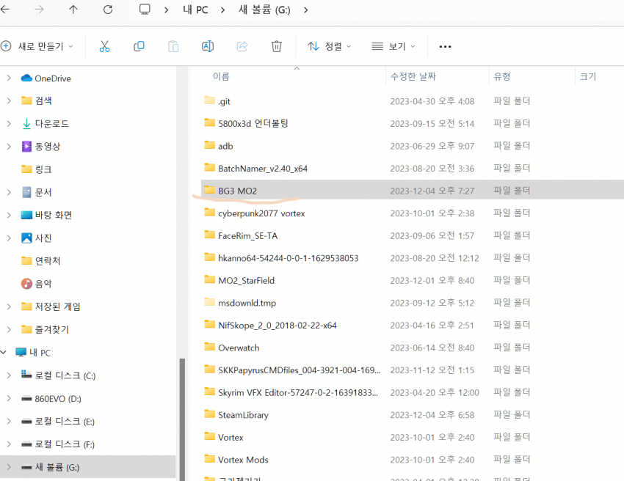624x481 pixels.
Task: Click the navigation pane scrollbar
Action: [182, 419]
